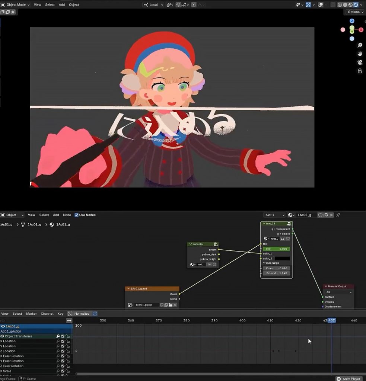Click the hand pan view icon
The image size is (366, 381).
pyautogui.click(x=360, y=54)
